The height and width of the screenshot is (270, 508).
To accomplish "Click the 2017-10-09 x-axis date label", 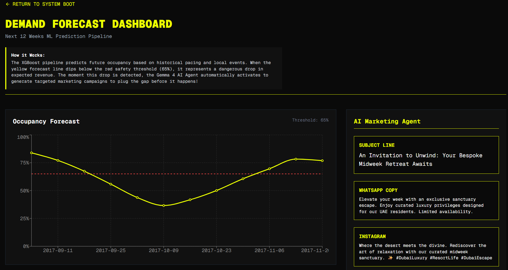I will tap(164, 250).
